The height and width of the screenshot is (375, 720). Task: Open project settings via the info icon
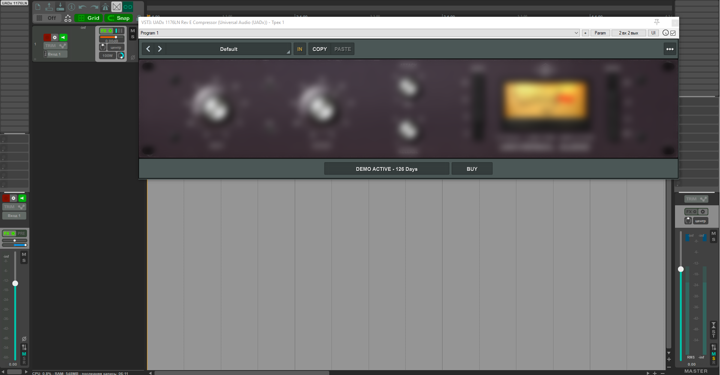72,7
